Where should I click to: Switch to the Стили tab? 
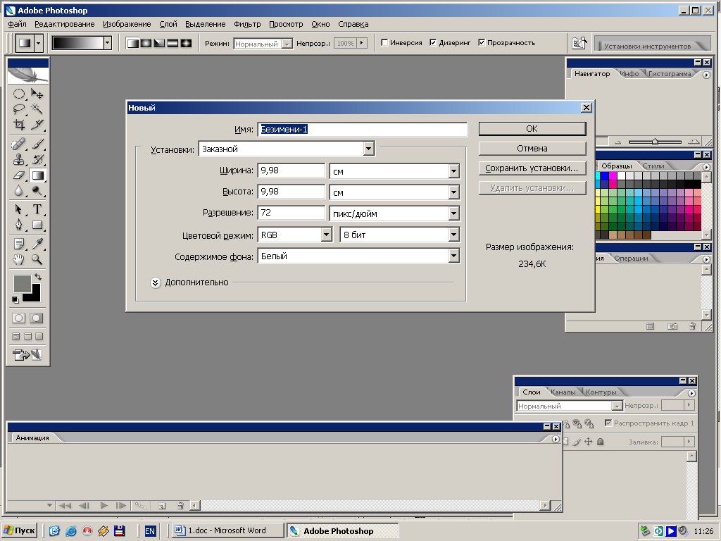(x=653, y=166)
